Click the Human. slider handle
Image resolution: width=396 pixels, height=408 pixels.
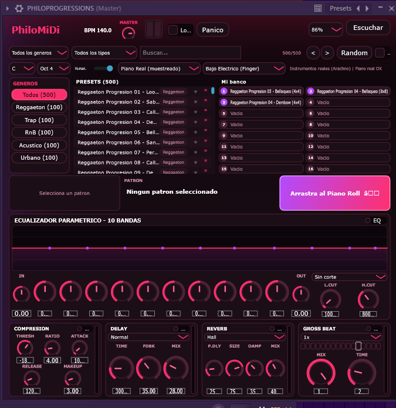click(x=110, y=69)
